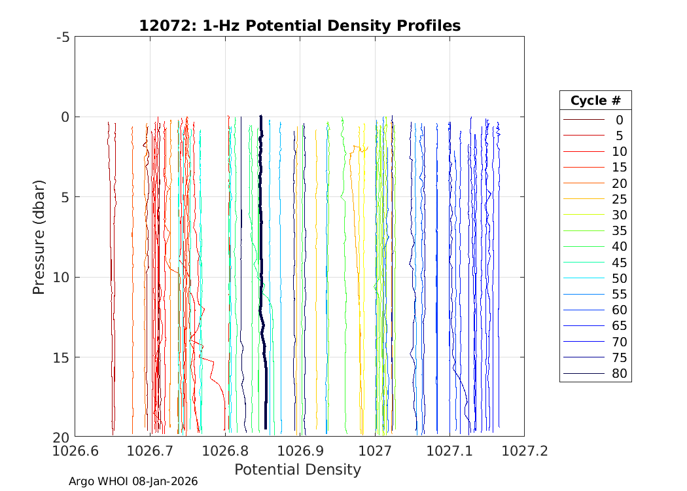Click the plot title '12072: 1-Hz Potential Density Profiles'
Viewport: 687px width, 491px height.
[x=300, y=26]
